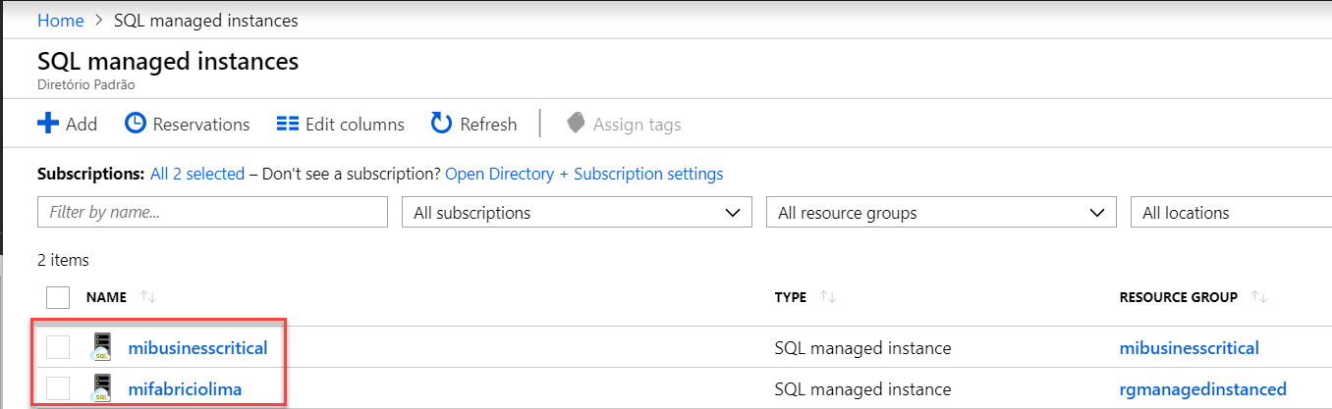Expand the All subscriptions dropdown
The image size is (1332, 409).
pos(577,213)
